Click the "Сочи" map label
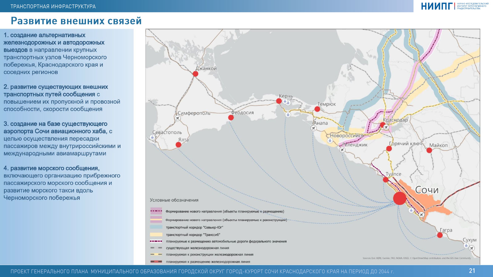The width and height of the screenshot is (493, 277). (427, 190)
